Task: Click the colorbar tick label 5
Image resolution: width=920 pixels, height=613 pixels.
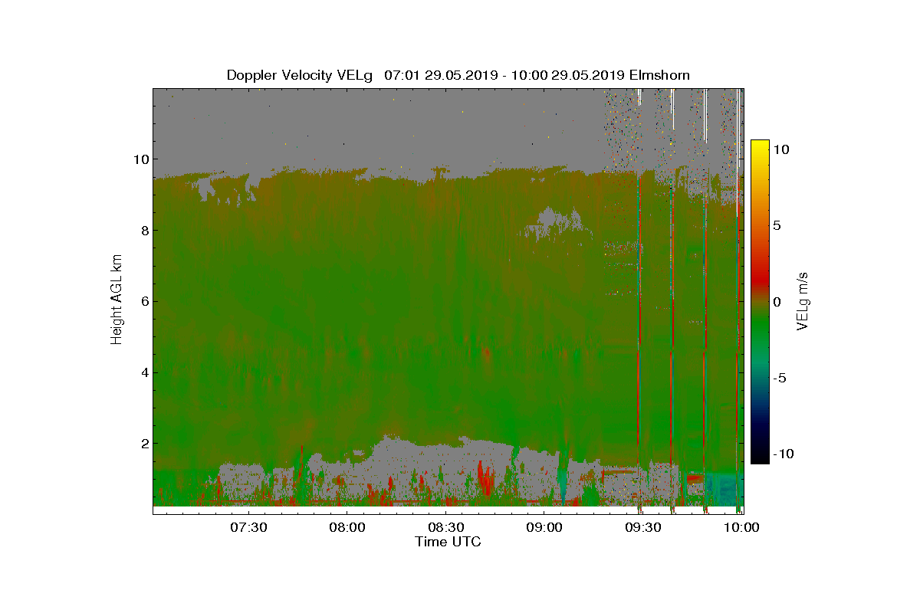Action: (777, 226)
